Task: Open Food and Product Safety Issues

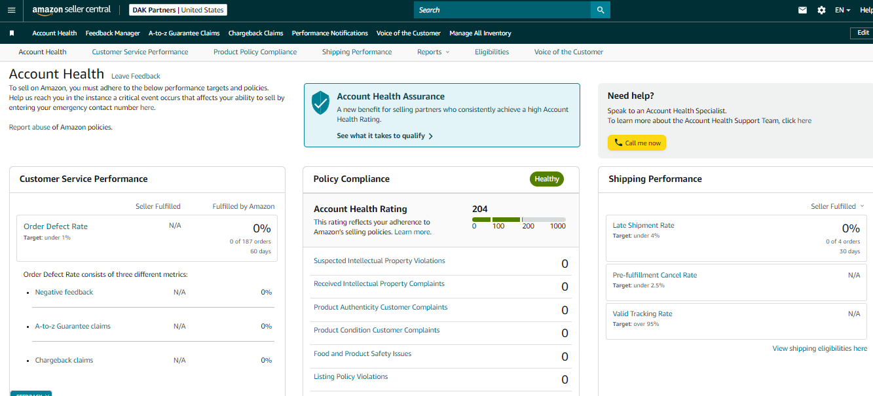Action: pos(363,353)
